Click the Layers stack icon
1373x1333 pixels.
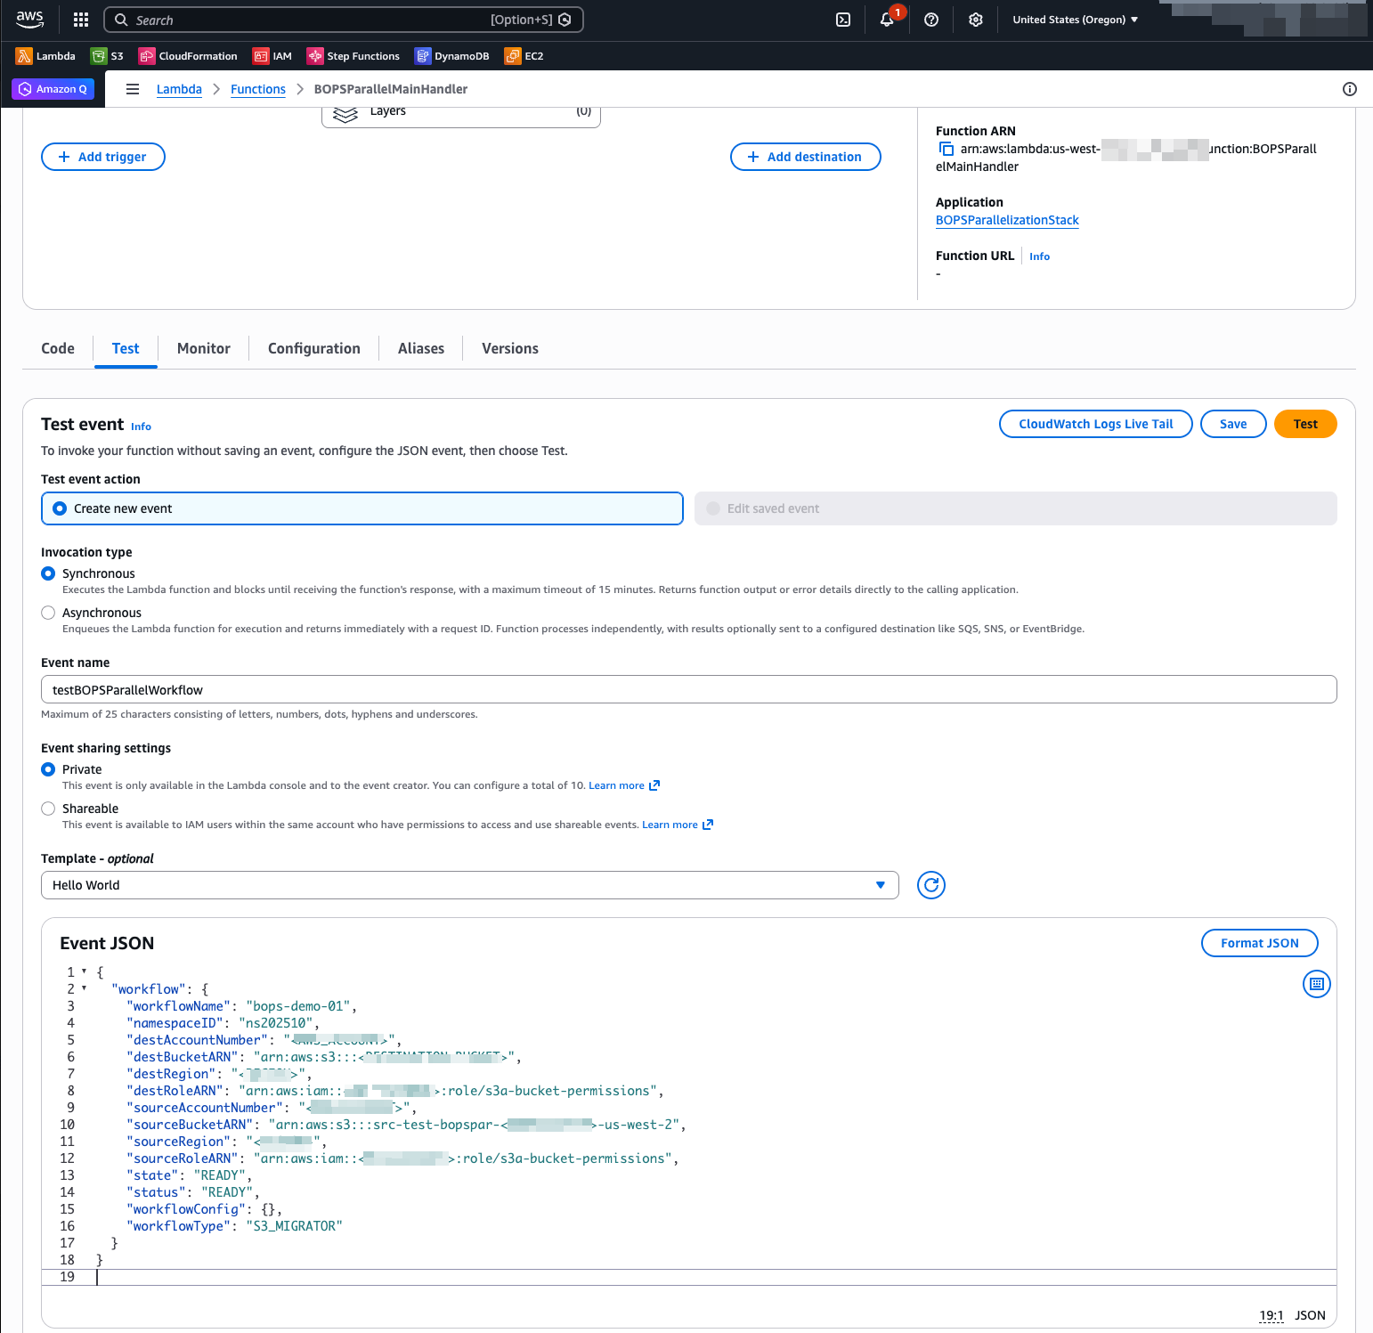pyautogui.click(x=345, y=115)
